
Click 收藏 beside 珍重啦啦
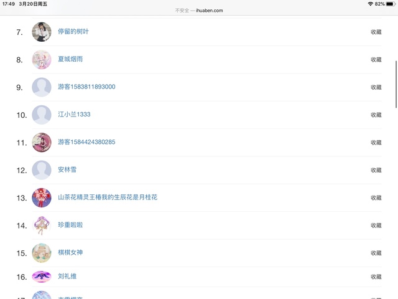(376, 225)
